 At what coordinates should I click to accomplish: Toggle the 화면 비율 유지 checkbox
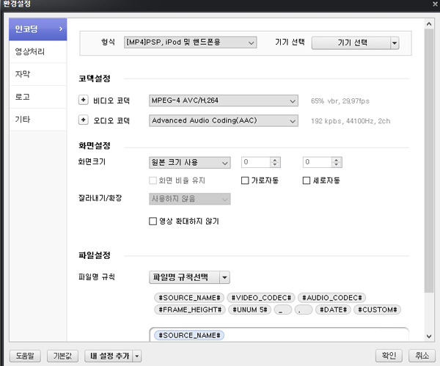pos(153,180)
